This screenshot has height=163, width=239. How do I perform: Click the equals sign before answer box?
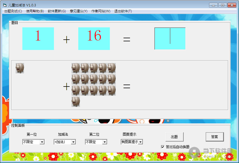(127, 40)
